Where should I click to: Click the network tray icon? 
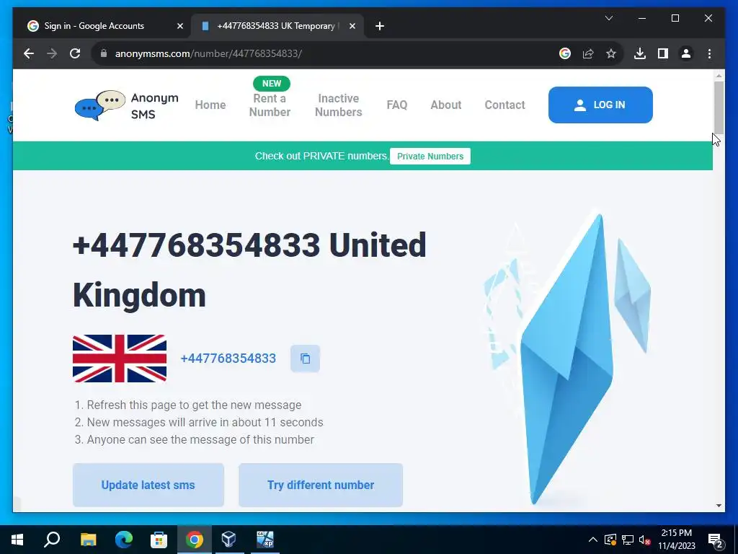[628, 540]
